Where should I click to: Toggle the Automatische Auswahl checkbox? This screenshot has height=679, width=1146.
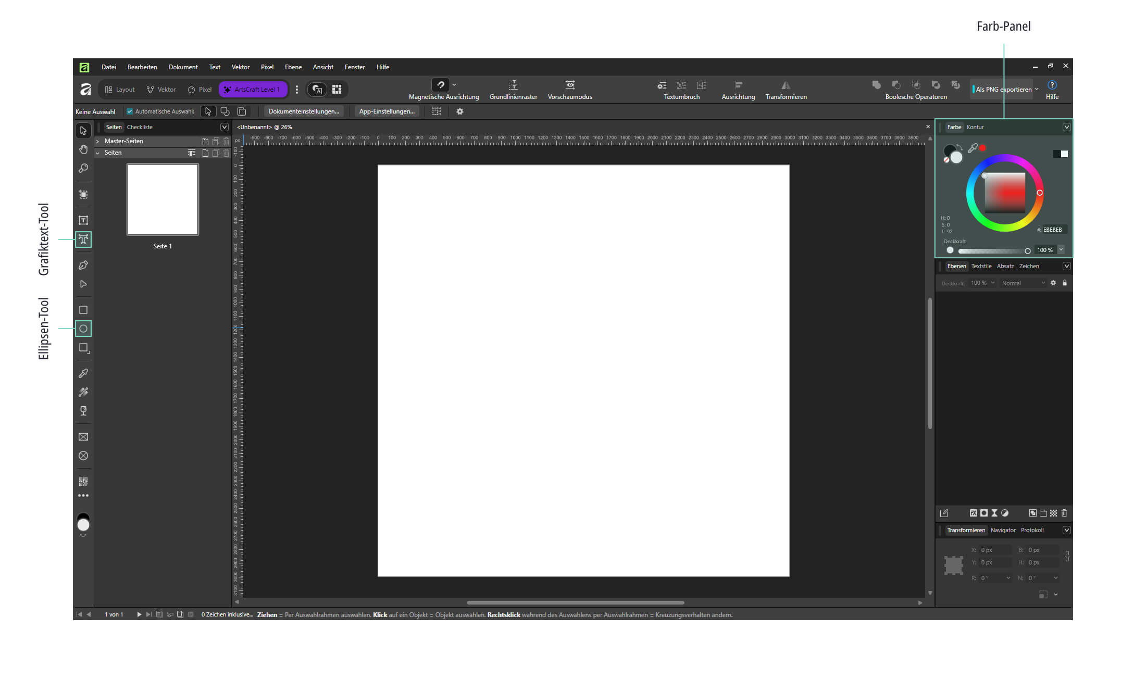(130, 111)
